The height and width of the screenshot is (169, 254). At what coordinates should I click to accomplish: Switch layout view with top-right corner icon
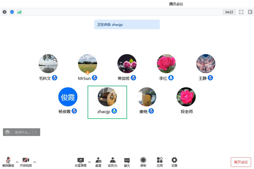(249, 12)
